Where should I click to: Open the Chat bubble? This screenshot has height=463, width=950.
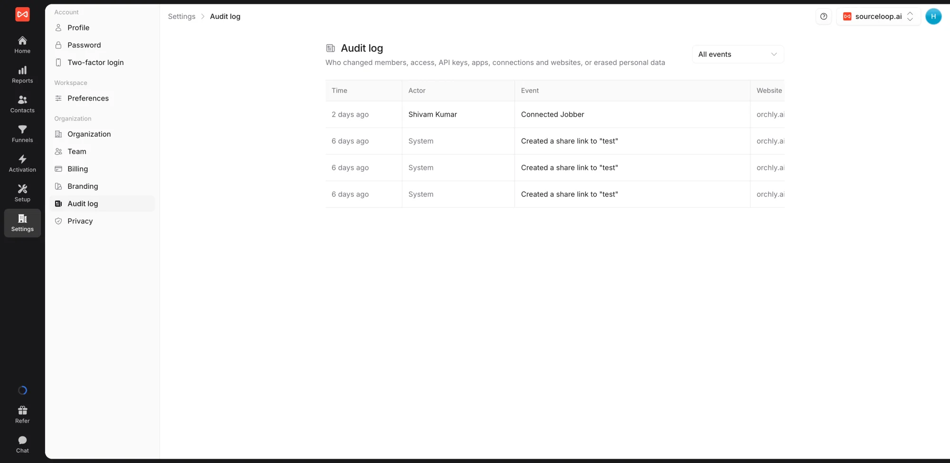pyautogui.click(x=22, y=445)
